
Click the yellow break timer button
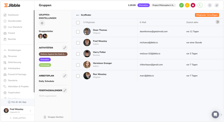187,5
